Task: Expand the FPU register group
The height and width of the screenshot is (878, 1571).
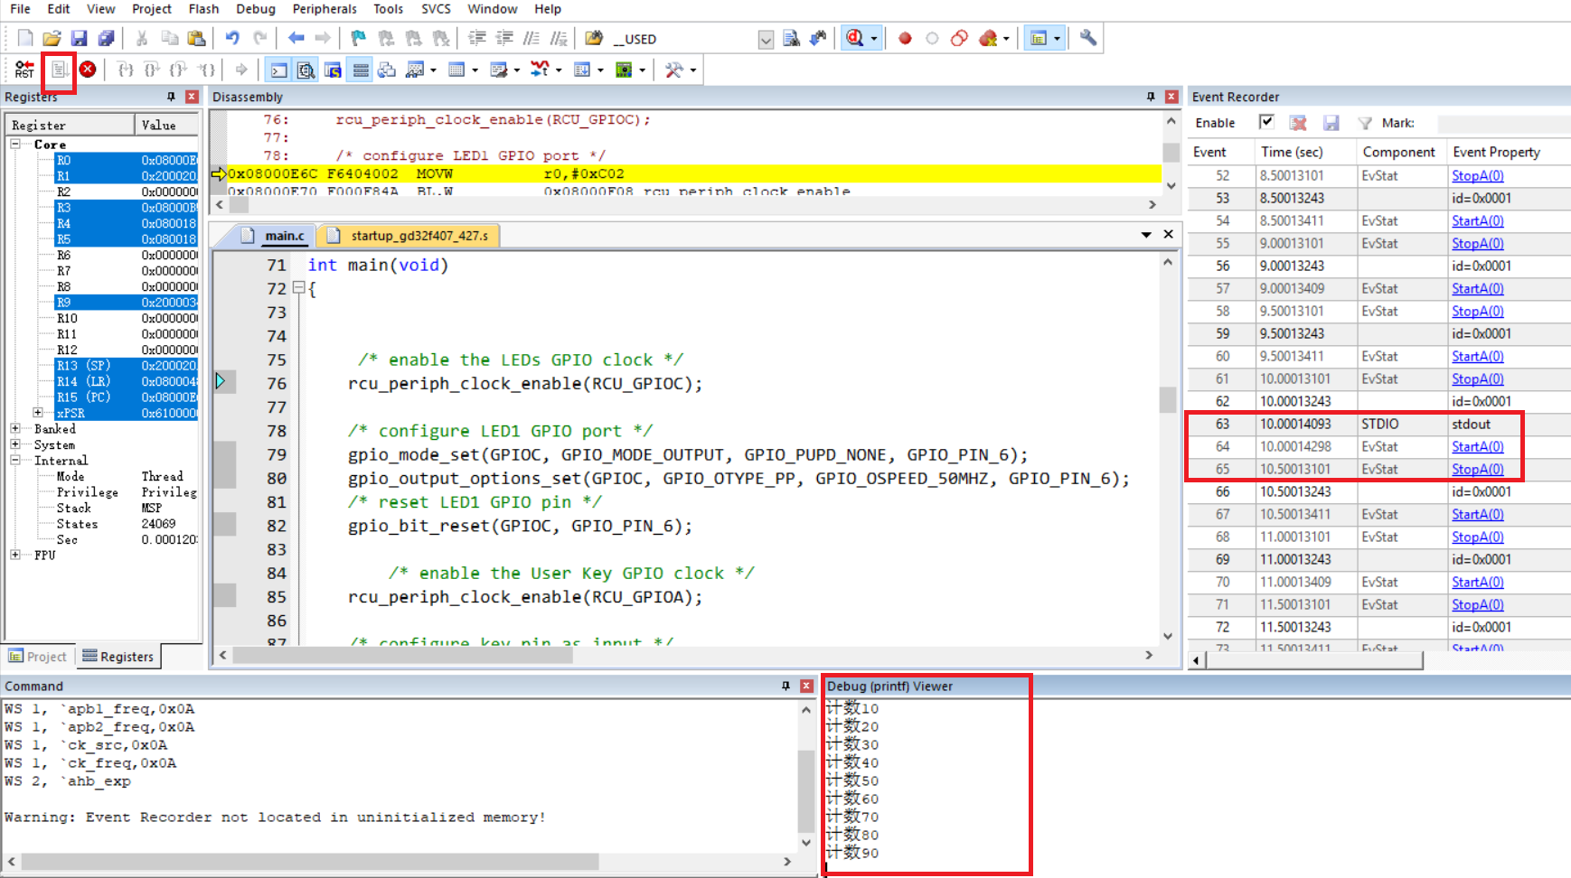Action: pos(15,555)
